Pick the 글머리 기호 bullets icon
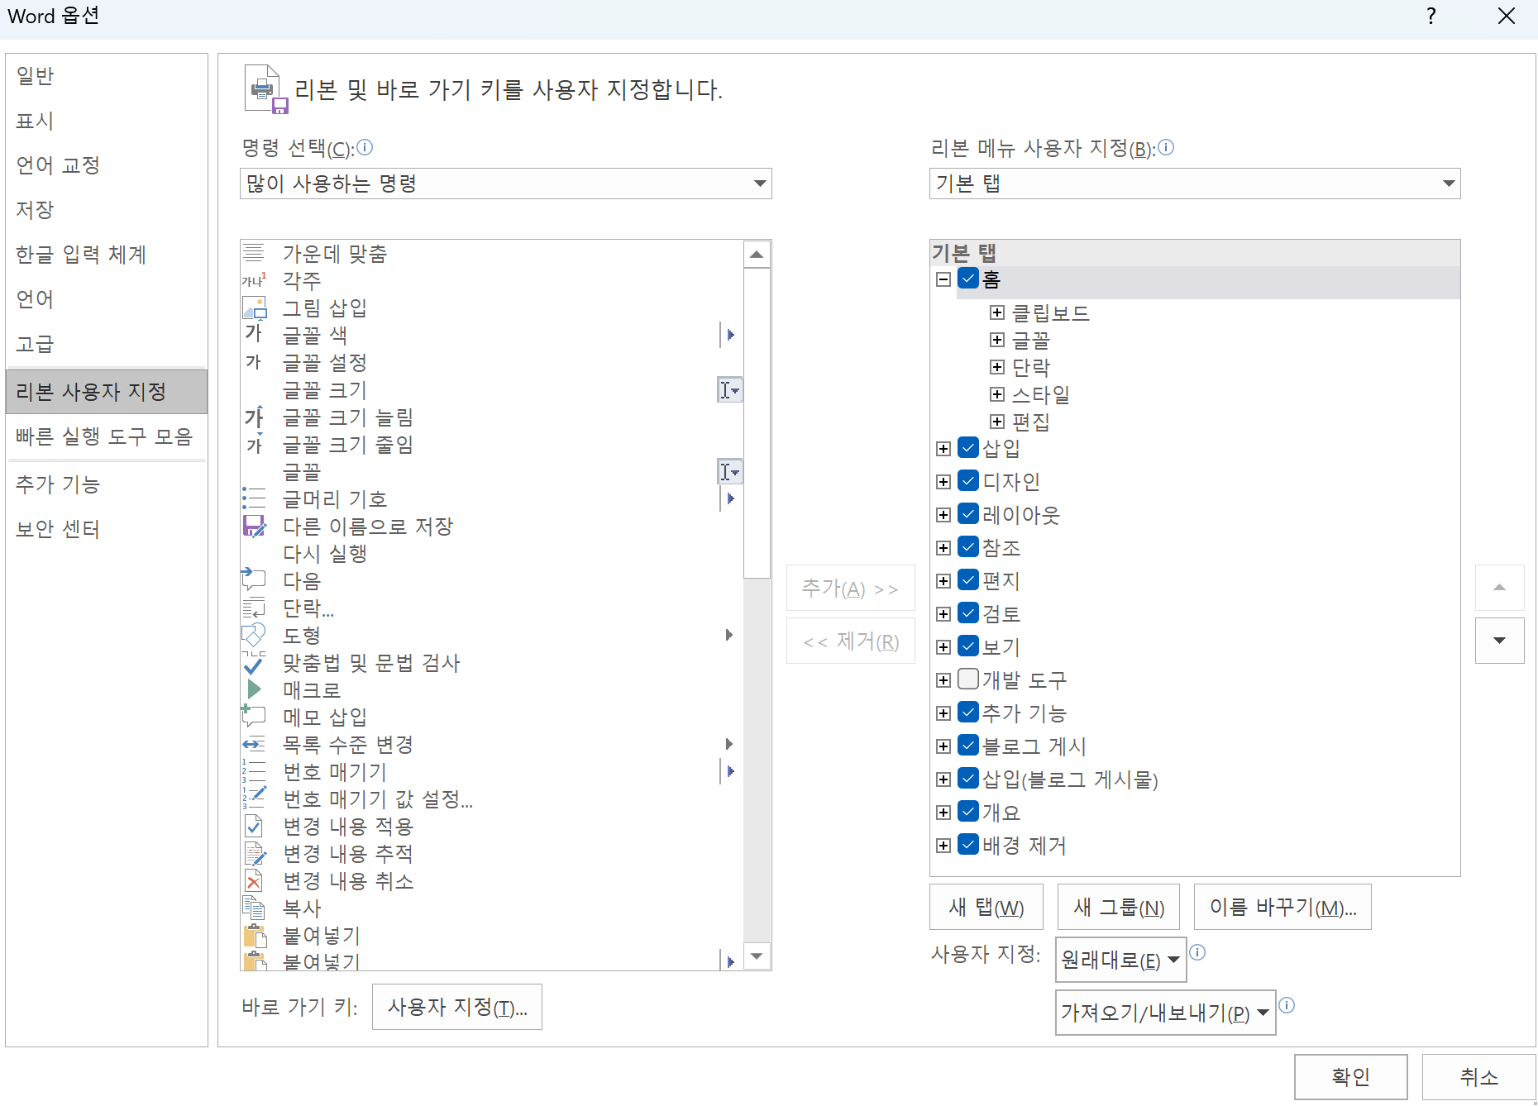This screenshot has height=1106, width=1538. 254,498
